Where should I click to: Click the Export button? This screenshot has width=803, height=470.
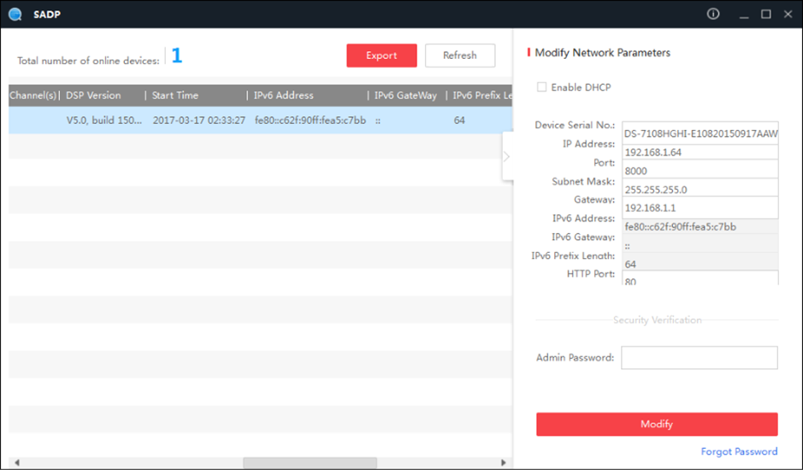(381, 56)
